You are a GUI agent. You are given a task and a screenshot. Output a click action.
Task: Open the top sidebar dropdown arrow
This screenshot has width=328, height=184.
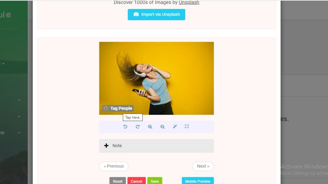[x=4, y=64]
